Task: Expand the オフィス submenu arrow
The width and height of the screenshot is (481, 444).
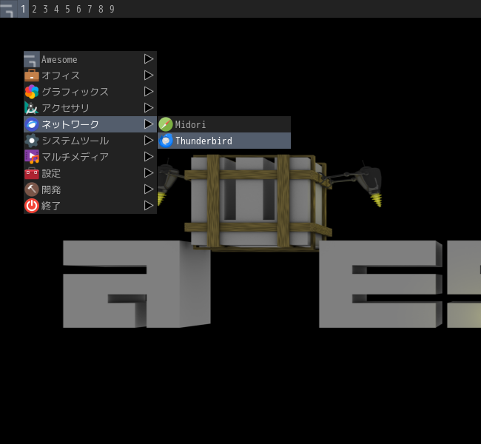Action: (149, 75)
